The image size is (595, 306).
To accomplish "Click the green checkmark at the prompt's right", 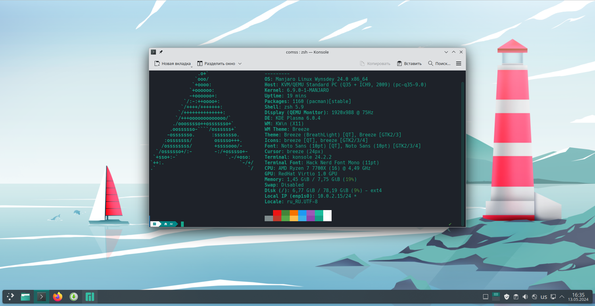I will click(x=450, y=224).
